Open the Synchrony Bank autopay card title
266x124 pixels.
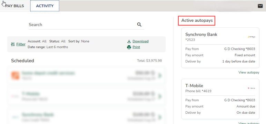click(x=201, y=34)
